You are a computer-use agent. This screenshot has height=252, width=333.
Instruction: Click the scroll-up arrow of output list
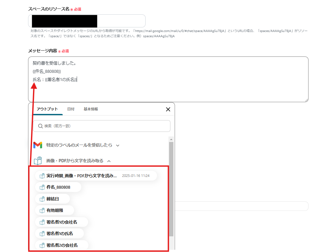(171, 139)
